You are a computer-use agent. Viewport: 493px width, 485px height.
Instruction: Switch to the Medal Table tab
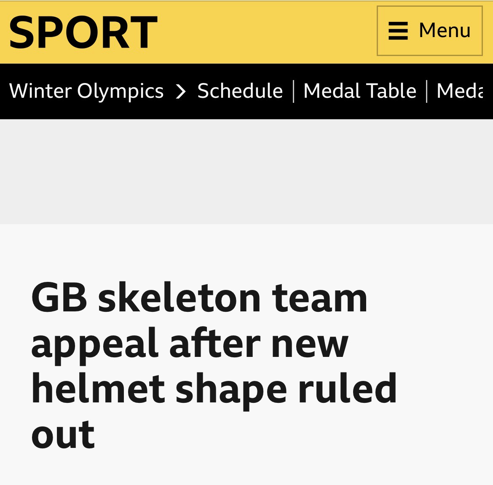360,91
